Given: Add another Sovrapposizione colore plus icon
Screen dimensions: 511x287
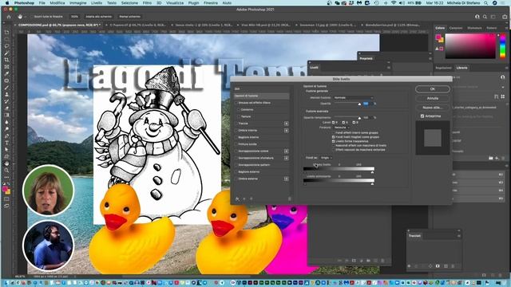Looking at the screenshot, I should 286,151.
